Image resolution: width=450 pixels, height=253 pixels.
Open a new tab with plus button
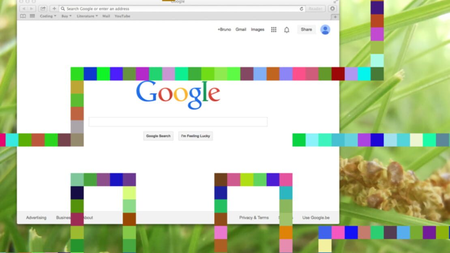[x=335, y=17]
